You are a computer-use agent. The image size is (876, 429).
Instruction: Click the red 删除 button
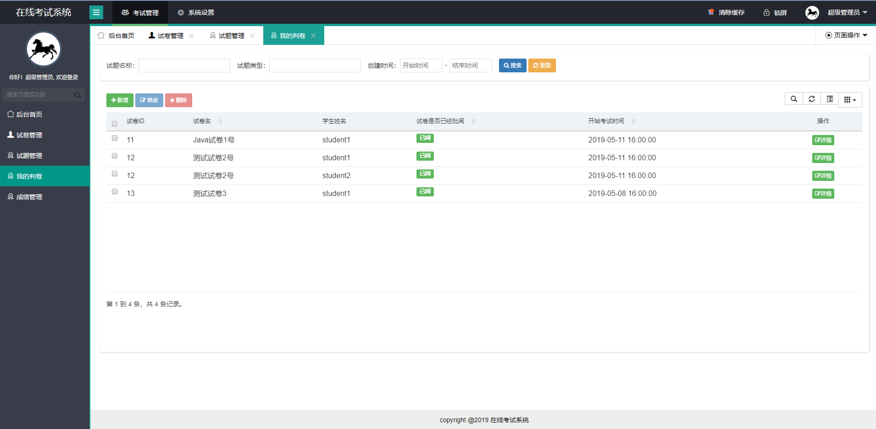point(178,100)
